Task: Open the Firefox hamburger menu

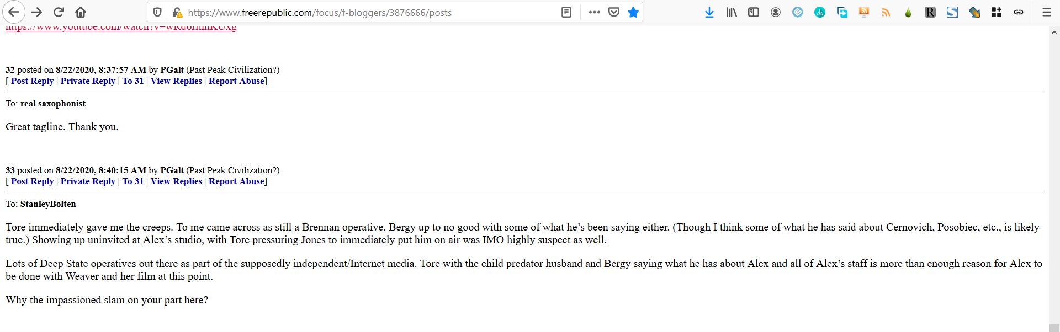Action: coord(1046,12)
